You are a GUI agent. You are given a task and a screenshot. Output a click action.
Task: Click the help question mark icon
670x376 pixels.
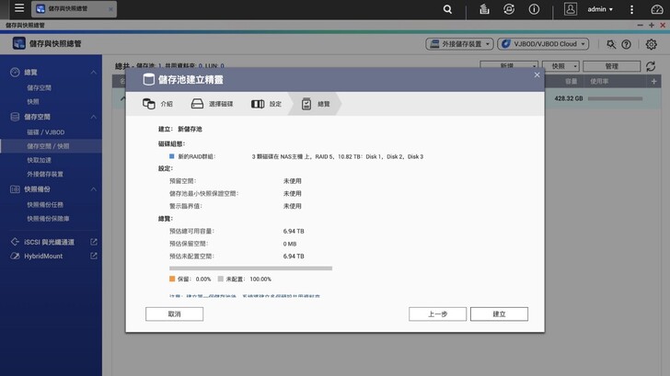(627, 44)
